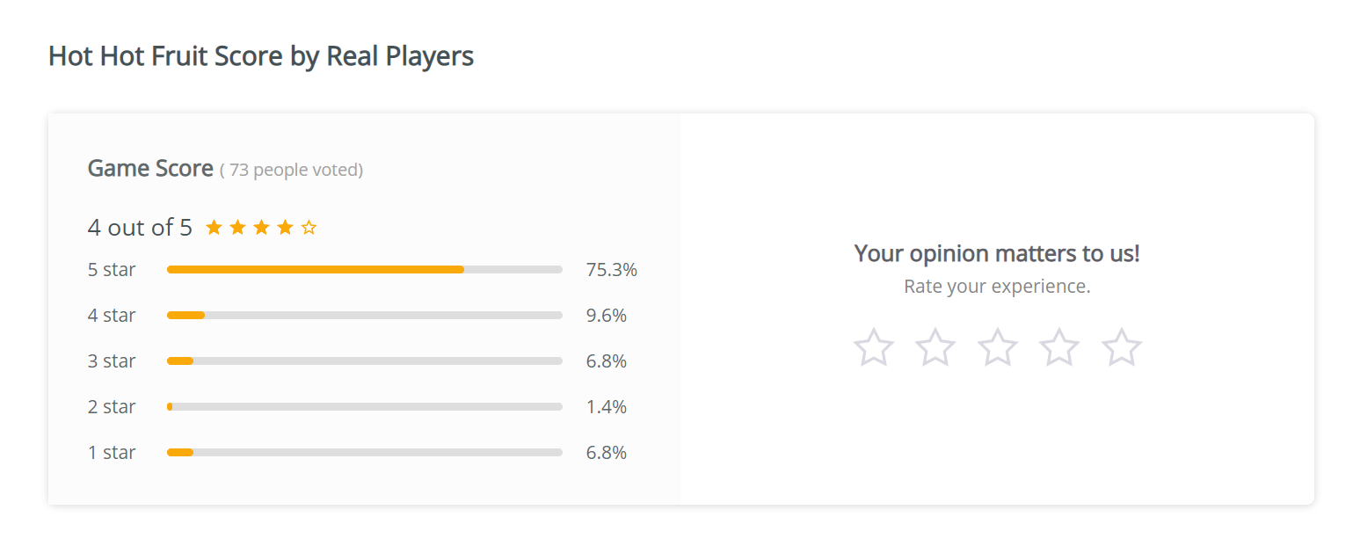Screen dimensions: 1353x539
Task: Click the 5 star progress bar
Action: point(364,270)
